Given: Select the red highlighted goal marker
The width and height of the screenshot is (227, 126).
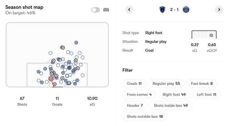Looking at the screenshot, I should click(x=51, y=78).
